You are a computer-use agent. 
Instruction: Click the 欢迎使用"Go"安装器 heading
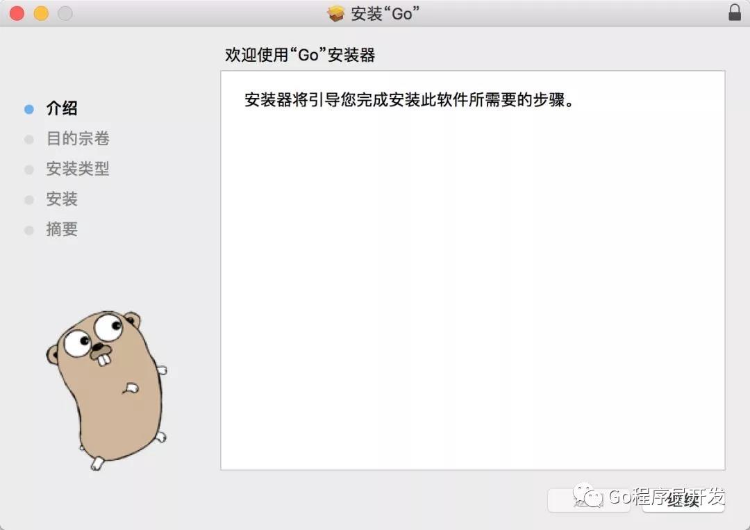coord(300,55)
